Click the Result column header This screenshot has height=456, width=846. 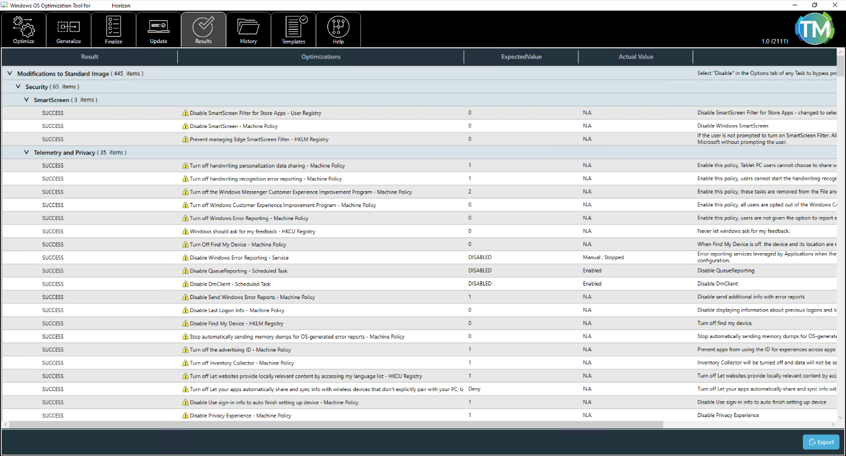tap(90, 57)
